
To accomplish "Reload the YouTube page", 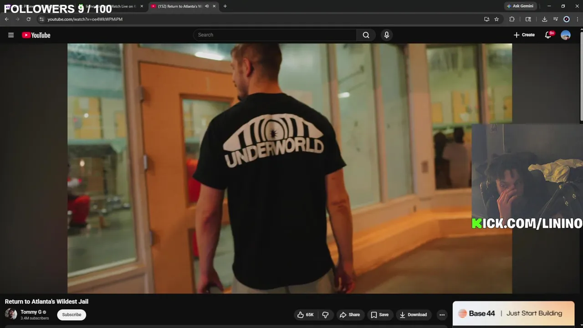I will tap(29, 19).
